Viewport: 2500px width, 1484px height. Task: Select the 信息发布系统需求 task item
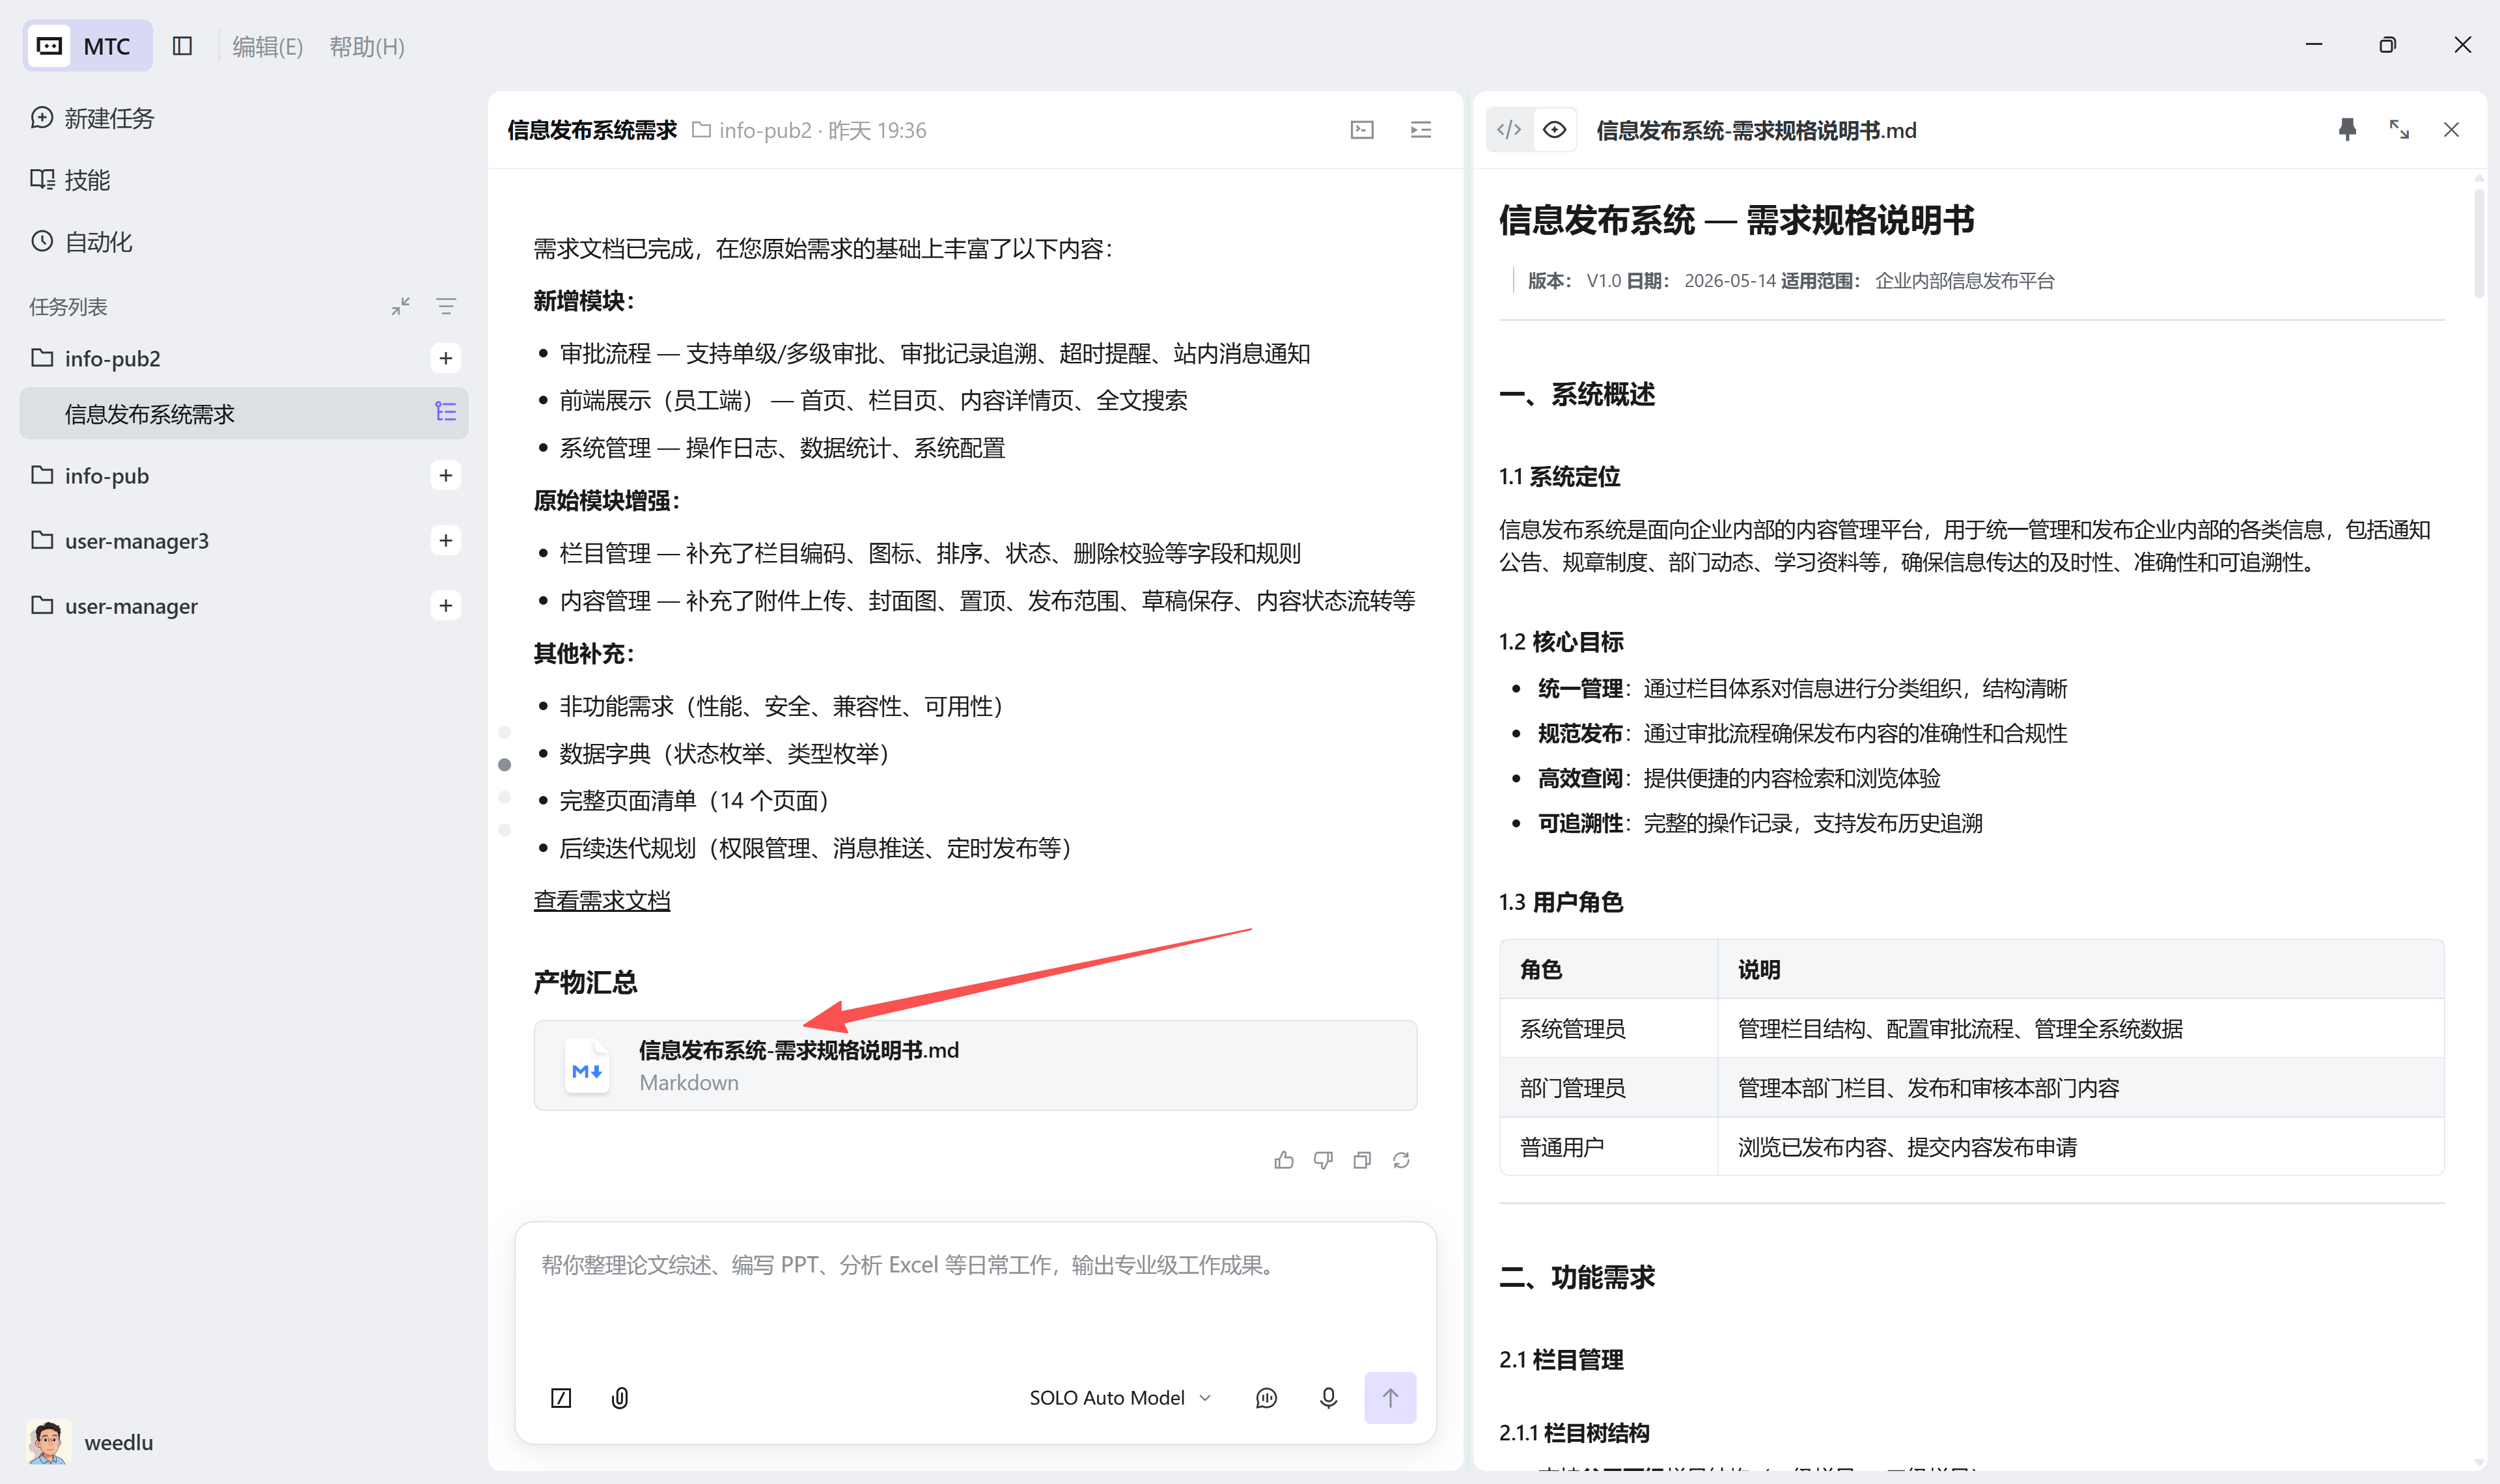[243, 413]
